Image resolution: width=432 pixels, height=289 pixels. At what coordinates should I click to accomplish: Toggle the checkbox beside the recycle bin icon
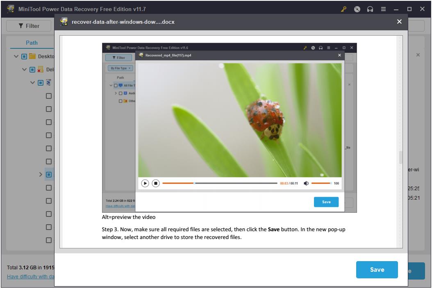pos(41,83)
